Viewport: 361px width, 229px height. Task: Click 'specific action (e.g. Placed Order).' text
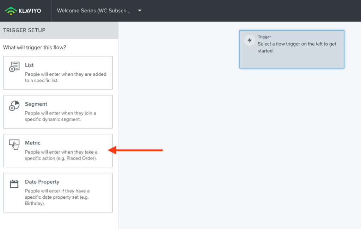pyautogui.click(x=61, y=158)
